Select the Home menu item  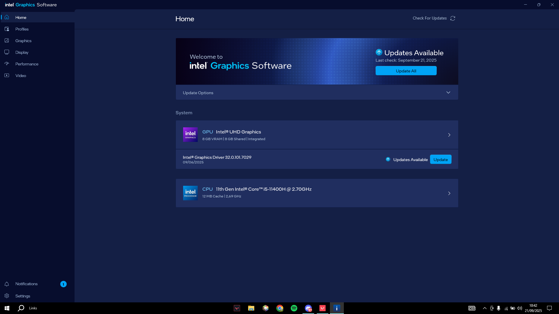click(21, 17)
